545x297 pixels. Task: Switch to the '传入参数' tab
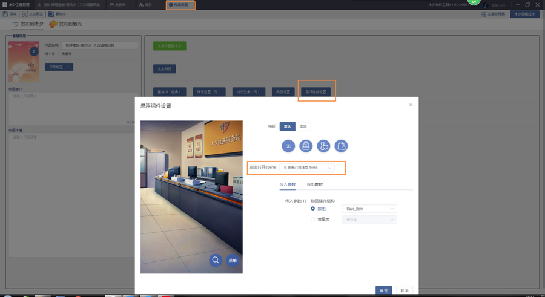(287, 184)
